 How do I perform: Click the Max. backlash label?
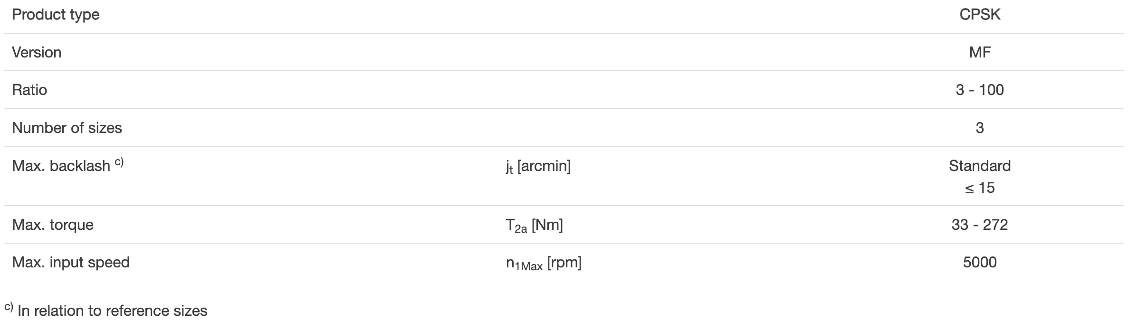[61, 166]
